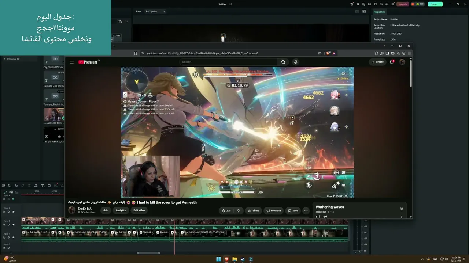Save the video to a playlist
Image resolution: width=469 pixels, height=263 pixels.
coord(293,211)
